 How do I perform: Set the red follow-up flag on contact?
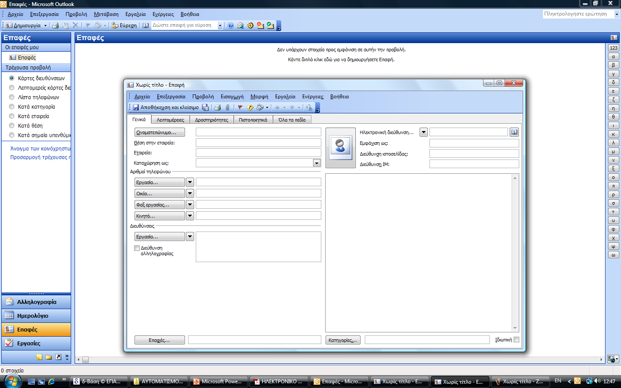pyautogui.click(x=240, y=107)
